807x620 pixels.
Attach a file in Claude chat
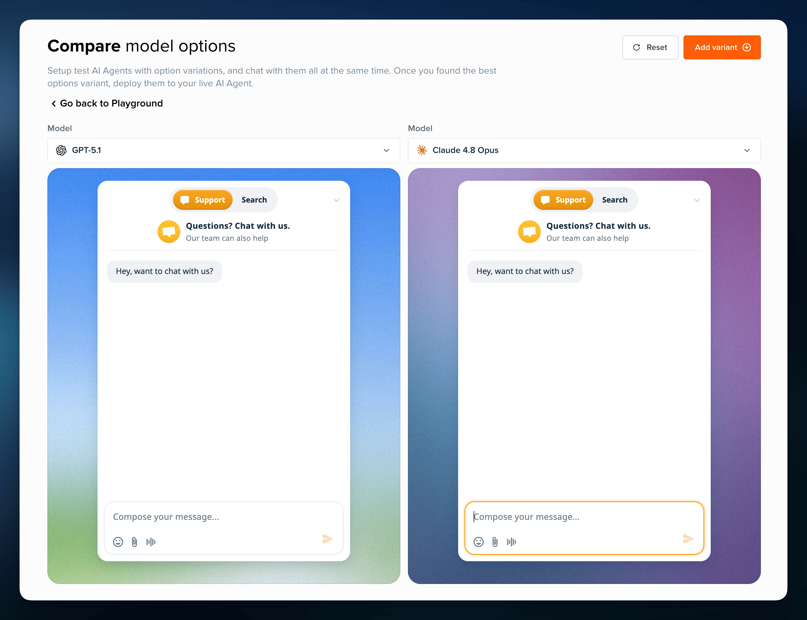[495, 541]
